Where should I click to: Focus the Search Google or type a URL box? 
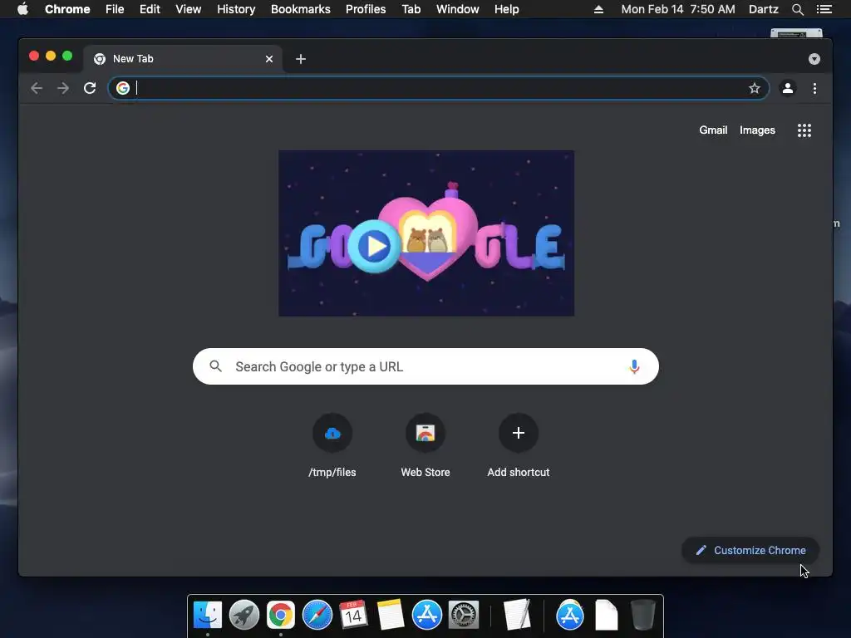point(425,366)
